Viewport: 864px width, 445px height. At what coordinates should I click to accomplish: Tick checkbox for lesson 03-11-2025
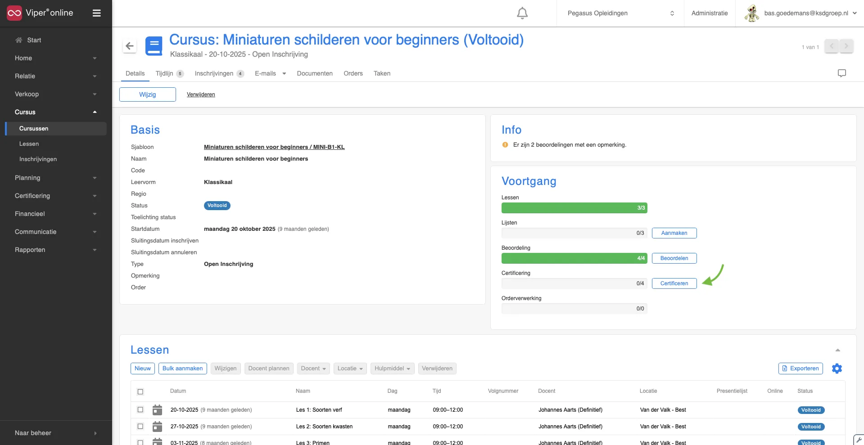[x=140, y=443]
